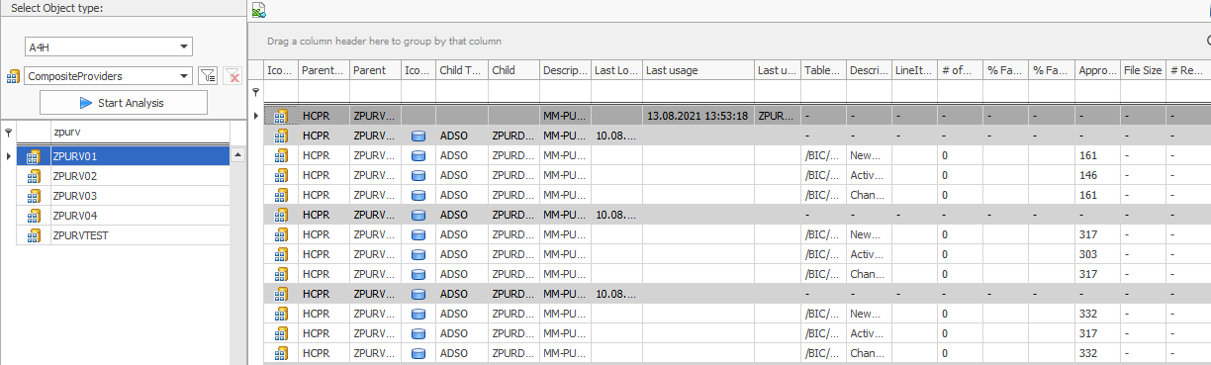The height and width of the screenshot is (365, 1211).
Task: Click the ZPUR... last user cell in the first row
Action: coord(778,116)
